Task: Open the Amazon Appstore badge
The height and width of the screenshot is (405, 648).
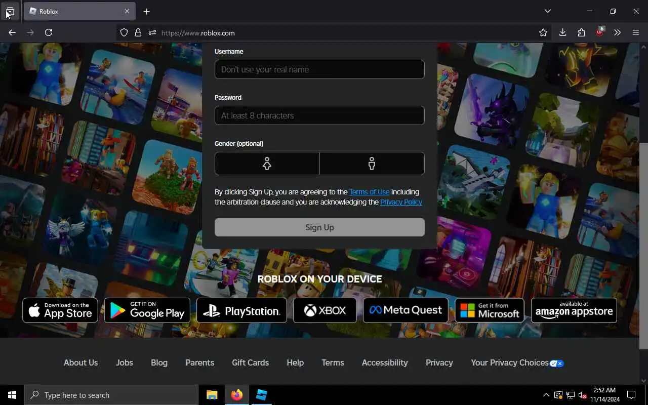Action: (574, 310)
